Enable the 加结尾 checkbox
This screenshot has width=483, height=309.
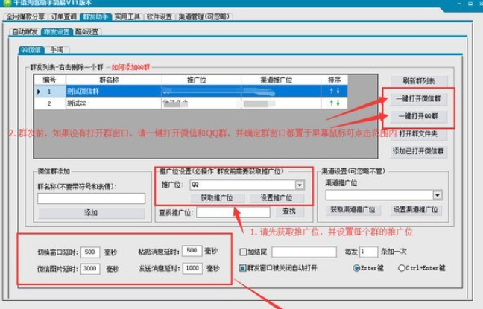[x=244, y=252]
